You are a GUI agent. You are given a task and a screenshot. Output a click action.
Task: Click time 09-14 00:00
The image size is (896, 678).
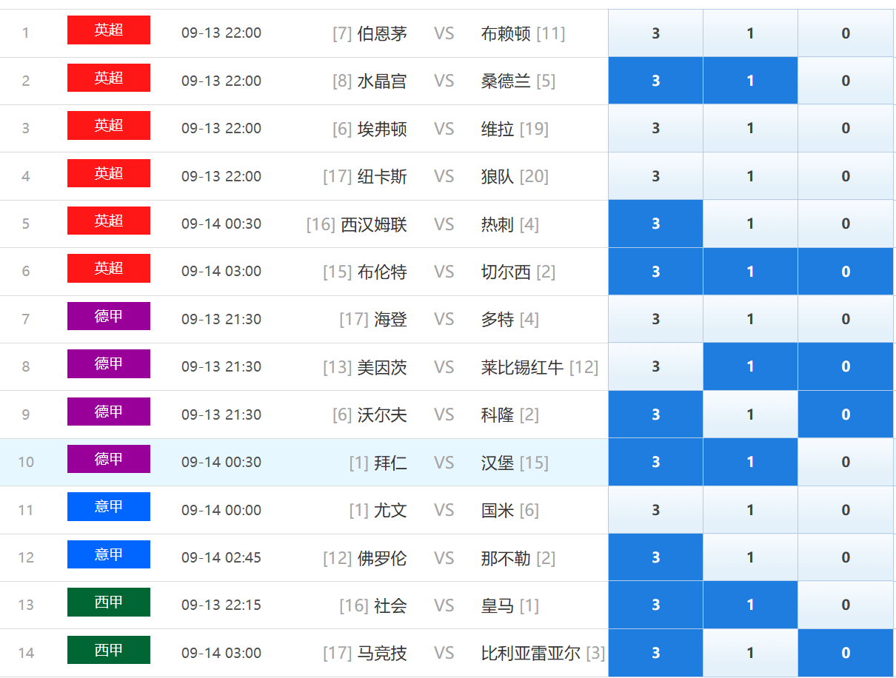tap(221, 510)
